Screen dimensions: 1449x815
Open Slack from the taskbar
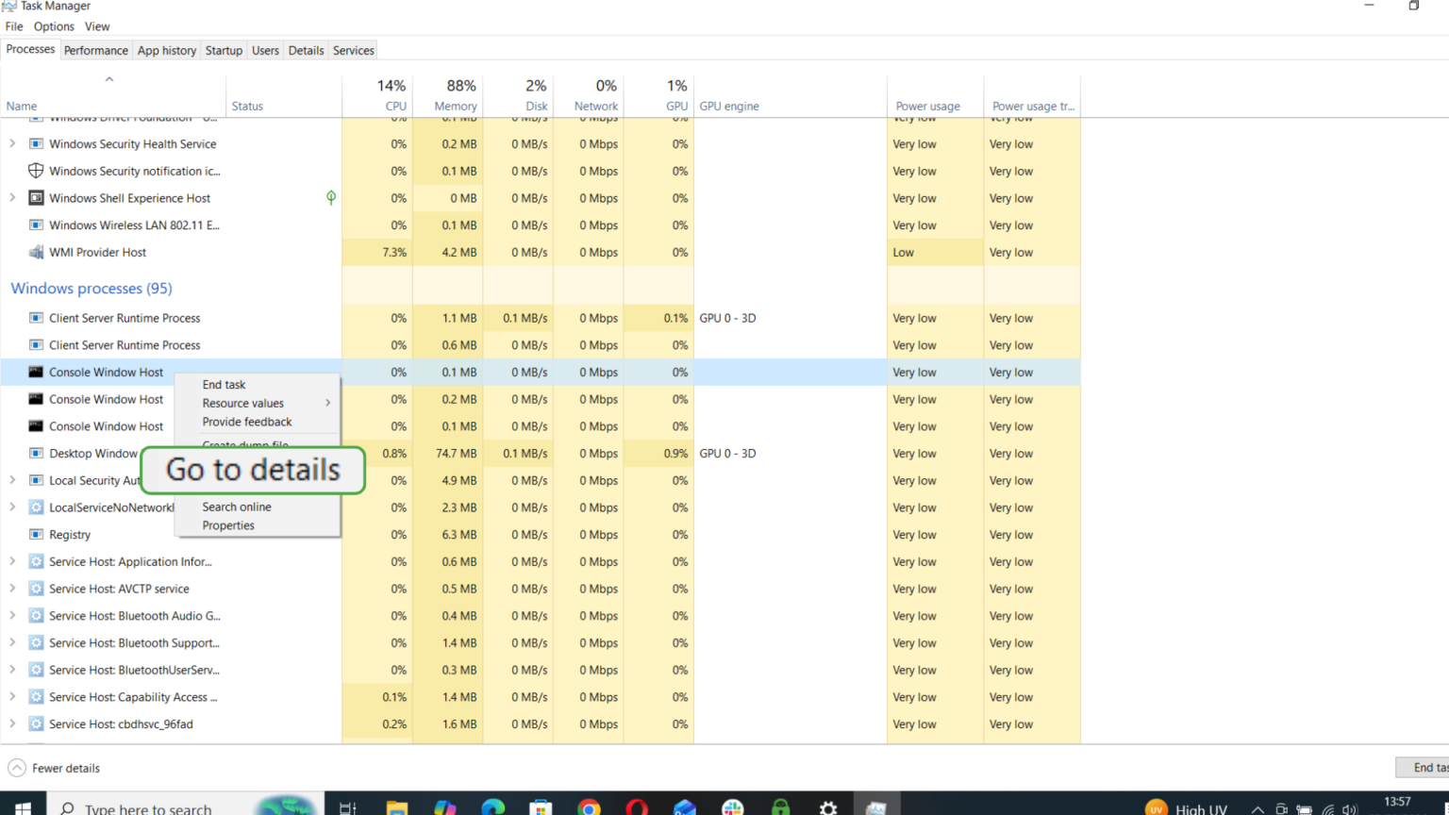click(x=732, y=807)
